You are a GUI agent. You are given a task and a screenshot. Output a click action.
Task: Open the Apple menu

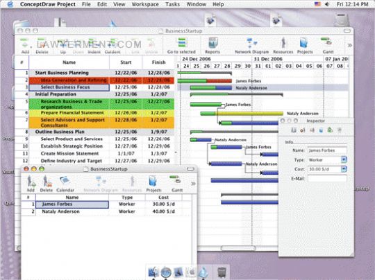click(x=10, y=4)
